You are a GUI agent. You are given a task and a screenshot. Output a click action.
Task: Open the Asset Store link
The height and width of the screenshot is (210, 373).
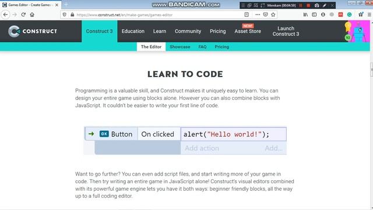point(248,31)
